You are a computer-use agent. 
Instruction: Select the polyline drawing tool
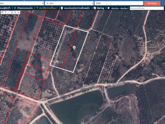[x=9, y=13]
